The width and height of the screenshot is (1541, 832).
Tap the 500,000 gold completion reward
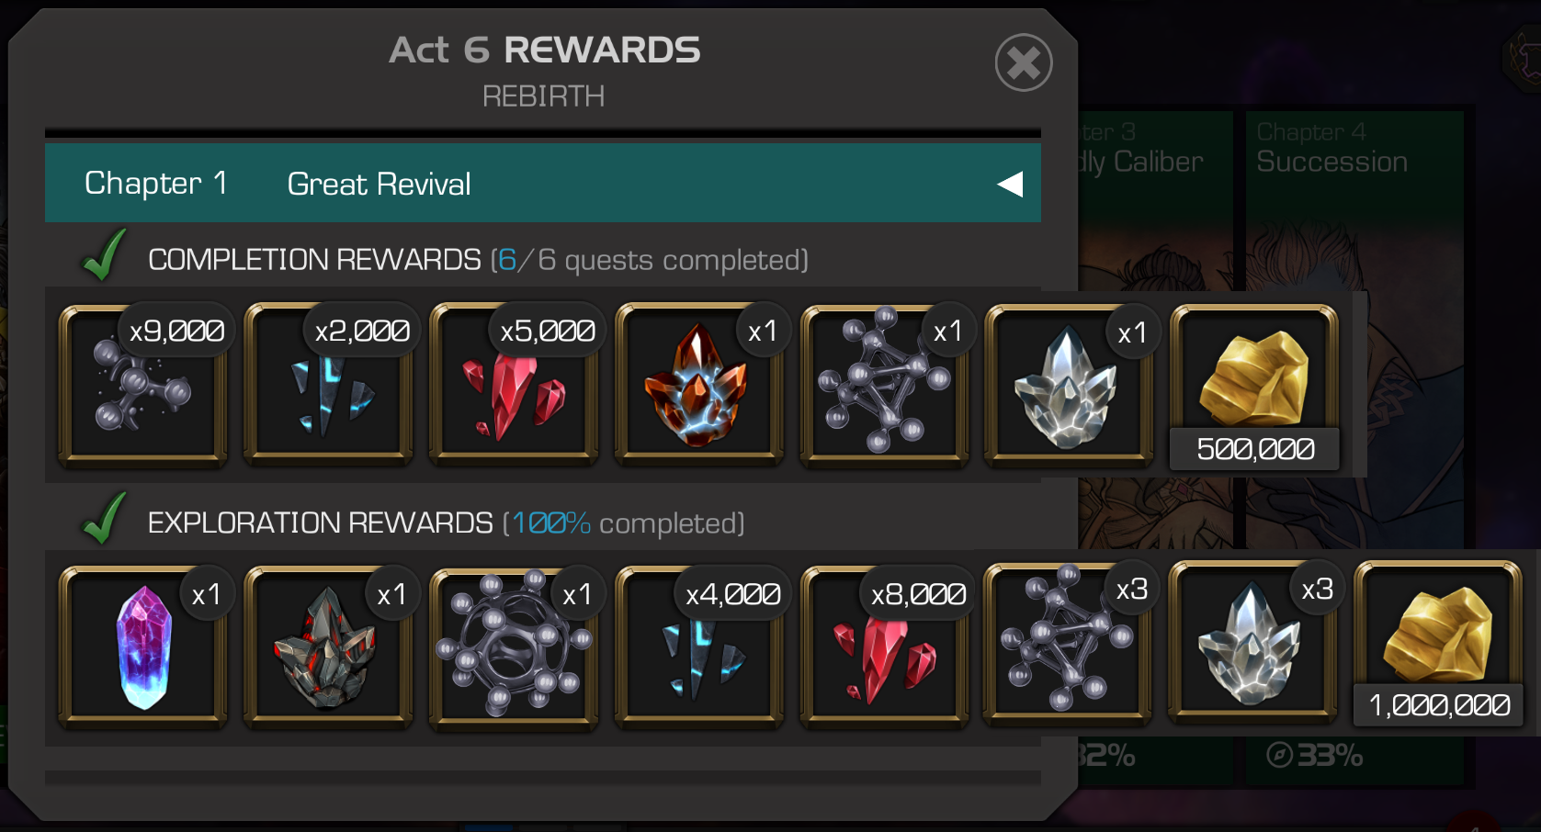point(1254,386)
